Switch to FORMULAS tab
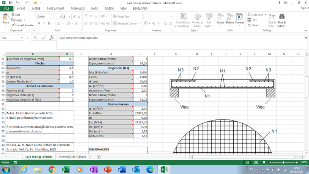 tap(78, 9)
